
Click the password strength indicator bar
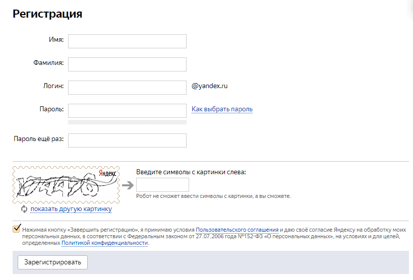(x=127, y=122)
